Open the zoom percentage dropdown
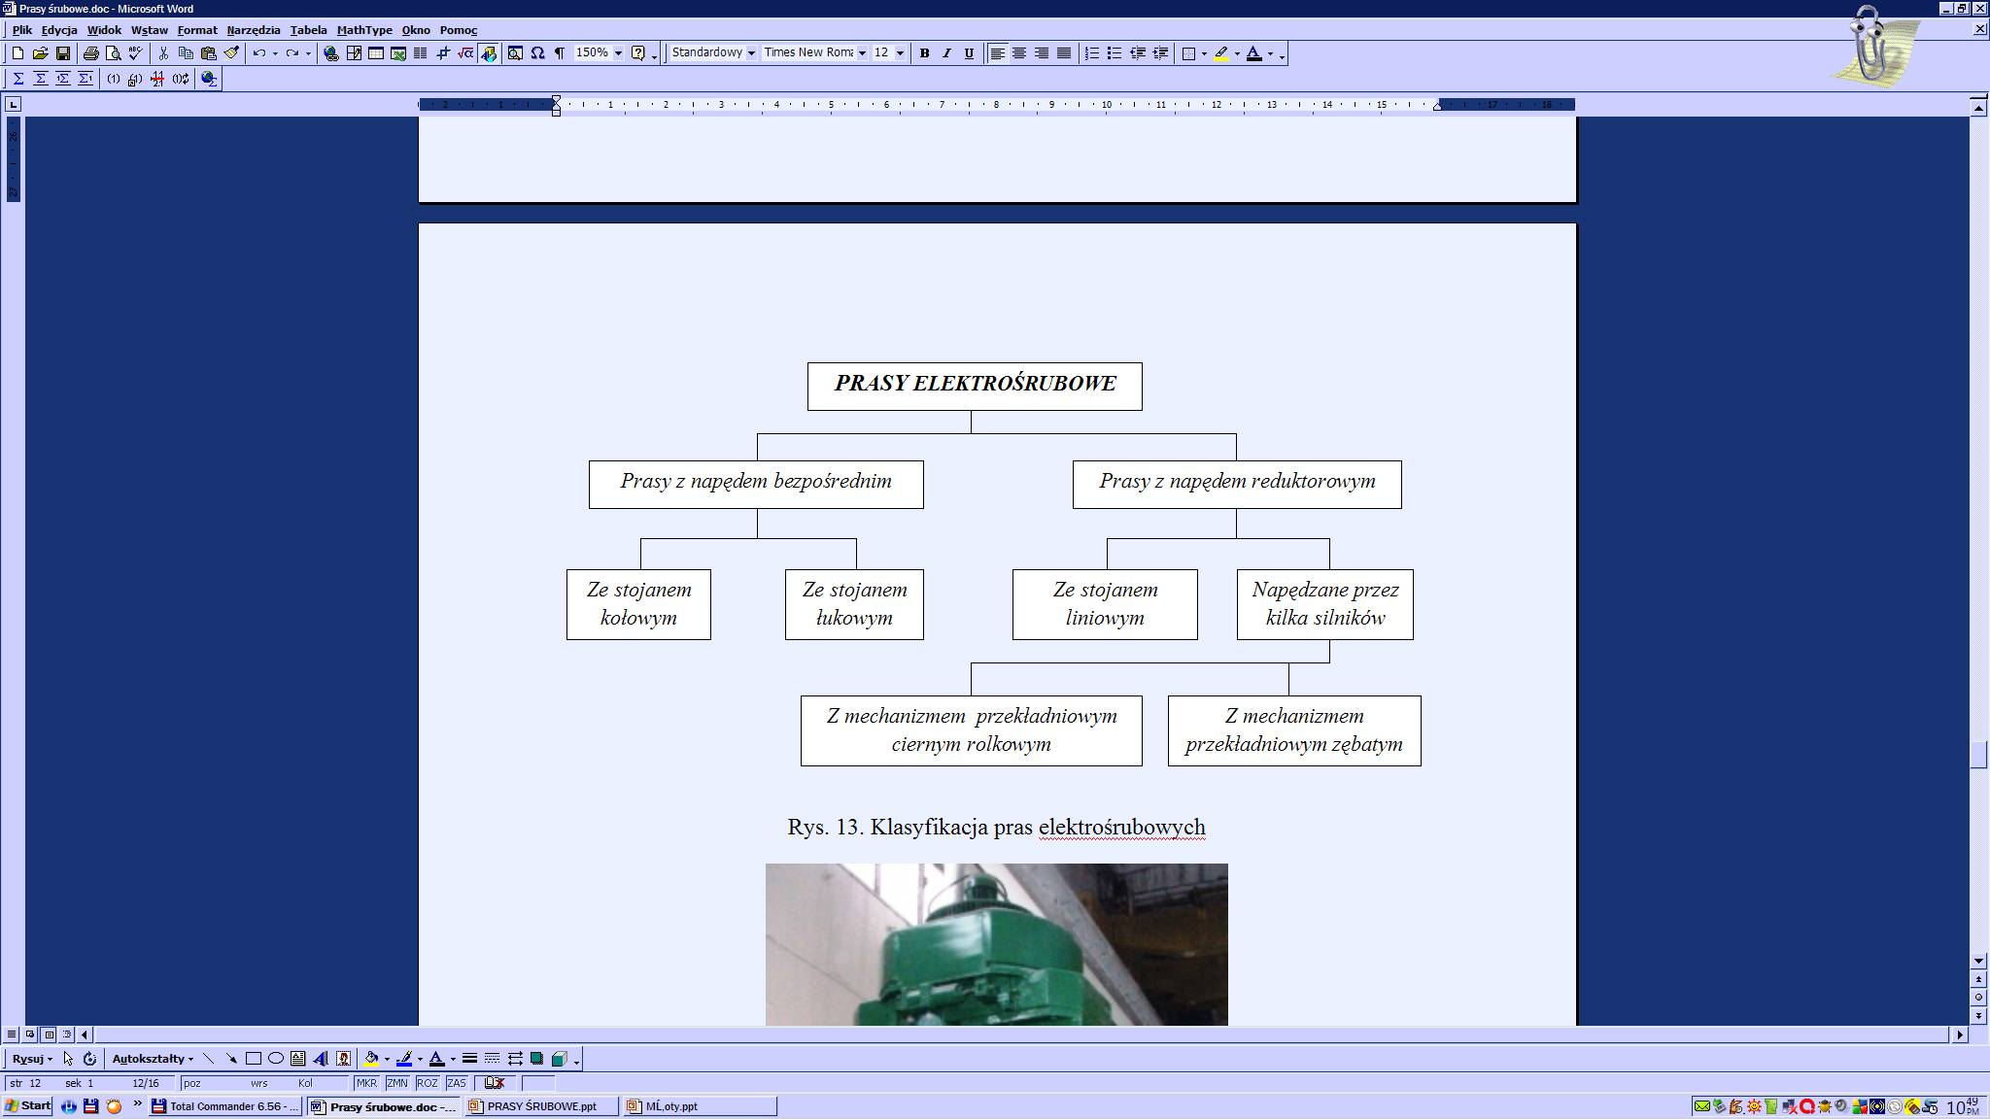 tap(618, 53)
